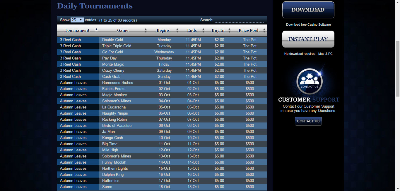Viewport: 400px width, 191px height.
Task: Click the Buy In column header
Action: tap(219, 30)
